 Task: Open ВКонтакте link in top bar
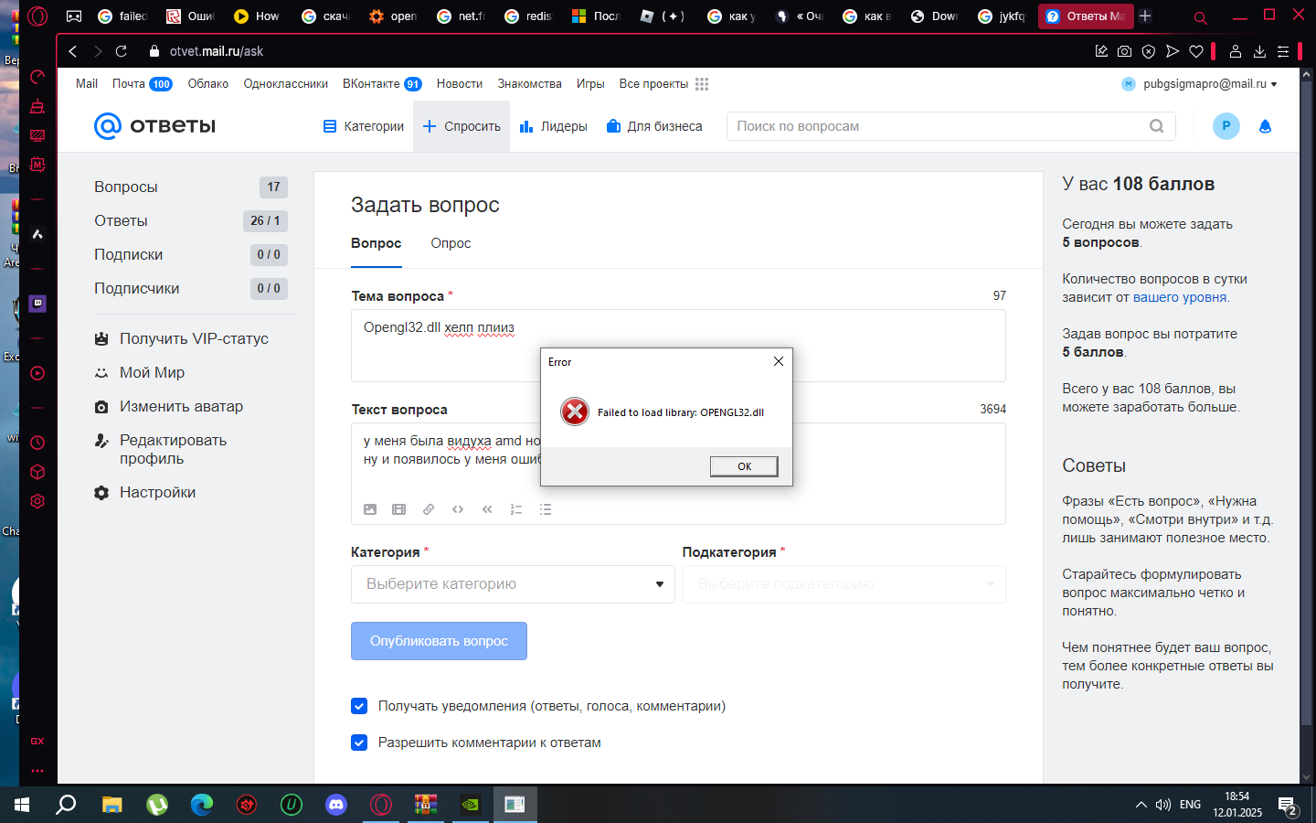(371, 84)
